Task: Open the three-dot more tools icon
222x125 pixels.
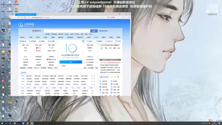Action: [126, 17]
